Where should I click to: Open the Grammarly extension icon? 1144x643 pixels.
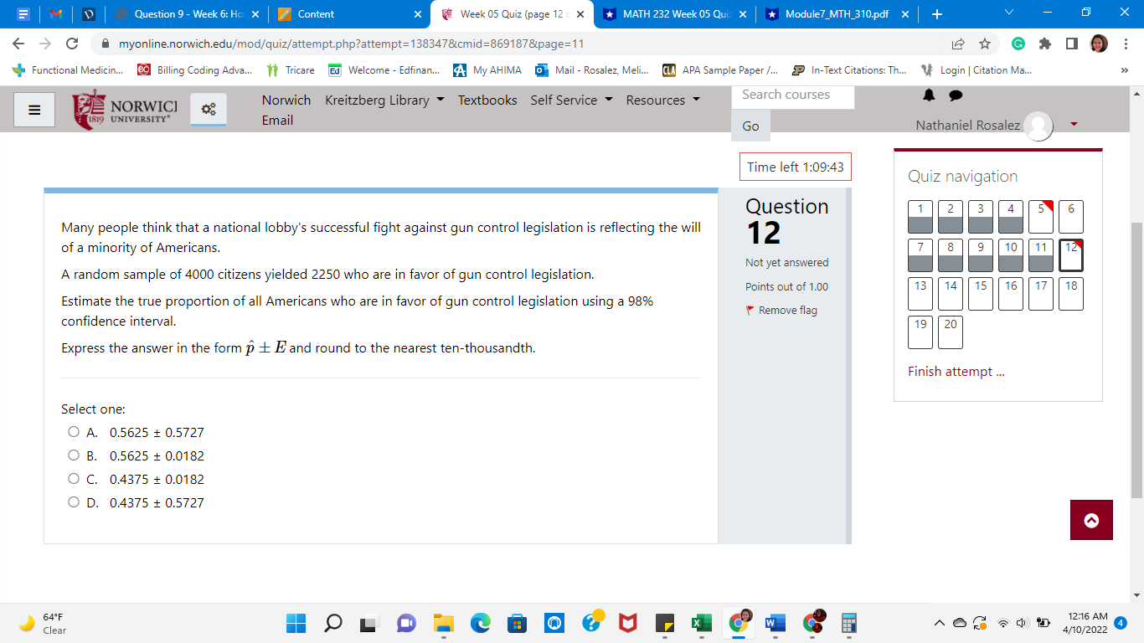point(1018,44)
